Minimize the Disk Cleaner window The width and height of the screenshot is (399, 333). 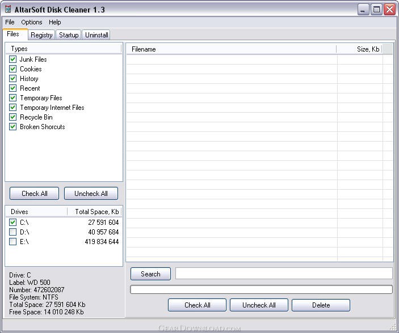tap(363, 10)
